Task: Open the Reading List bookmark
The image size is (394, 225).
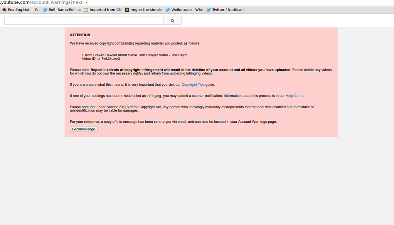Action: [x=21, y=10]
